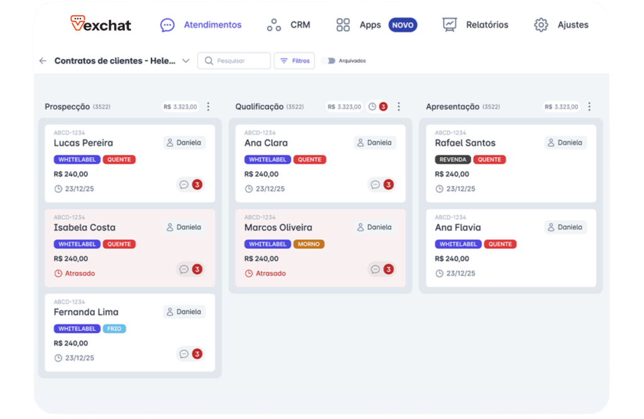Viewport: 644px width, 419px height.
Task: Go to the CRM tab
Action: pos(289,25)
